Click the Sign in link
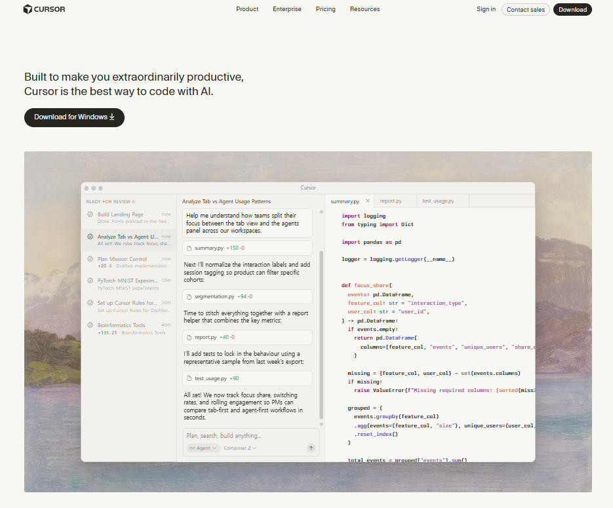This screenshot has height=508, width=613. coord(486,9)
